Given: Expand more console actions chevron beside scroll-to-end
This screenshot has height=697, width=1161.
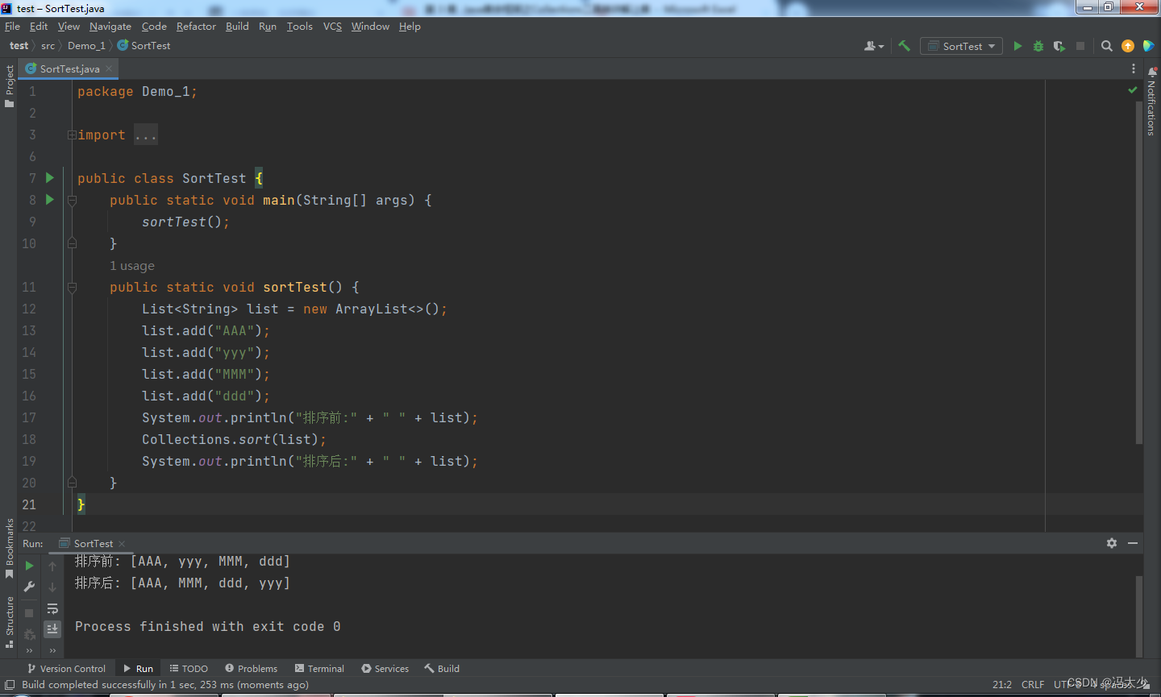Looking at the screenshot, I should coord(52,650).
